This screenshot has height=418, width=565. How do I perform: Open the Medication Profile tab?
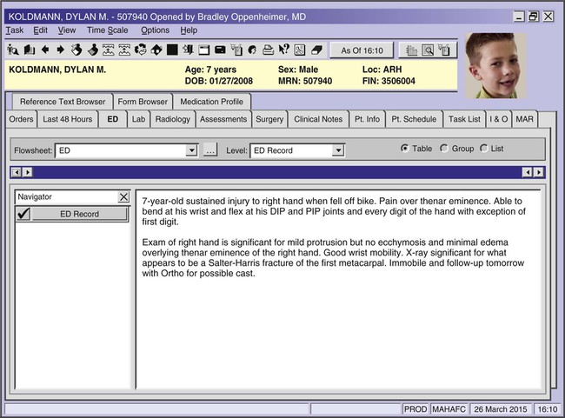[212, 102]
